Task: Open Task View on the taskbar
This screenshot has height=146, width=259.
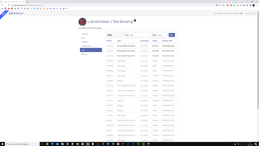Action: pos(42,144)
